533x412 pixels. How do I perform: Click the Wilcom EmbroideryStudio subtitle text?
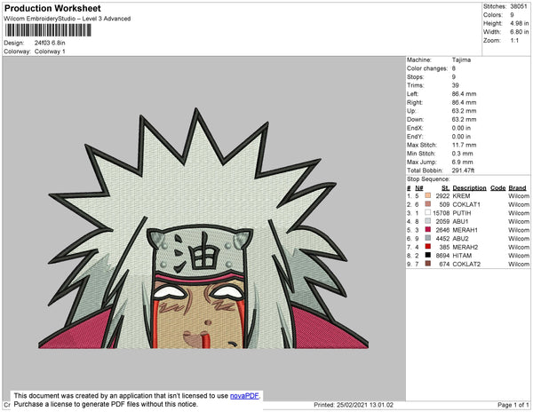68,19
